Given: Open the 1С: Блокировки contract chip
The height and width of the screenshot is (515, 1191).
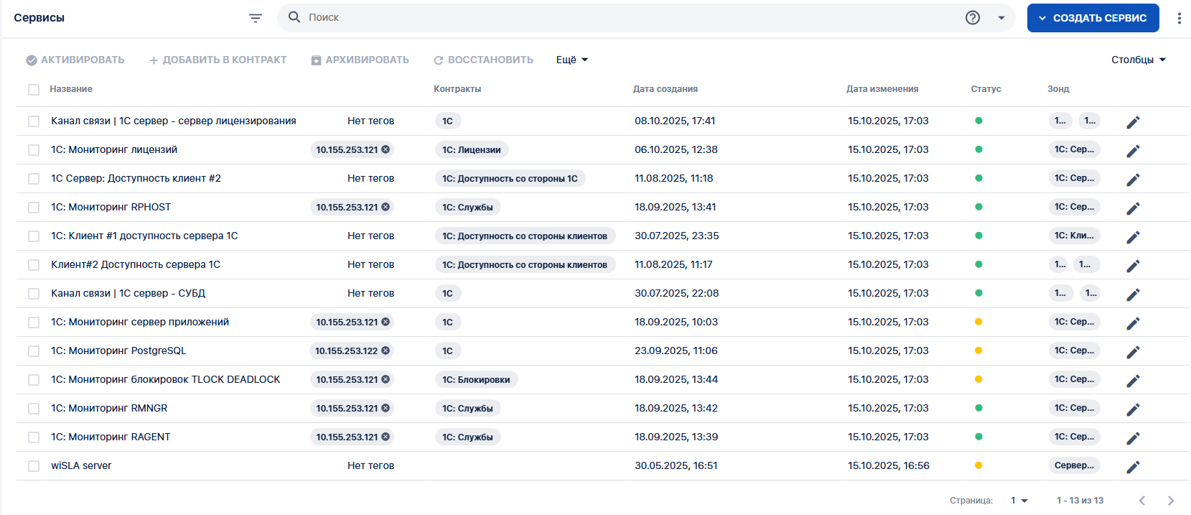Looking at the screenshot, I should (476, 379).
